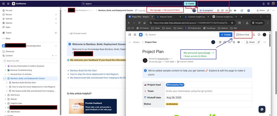Edit Project Plan page with pencil icon

[x=220, y=42]
